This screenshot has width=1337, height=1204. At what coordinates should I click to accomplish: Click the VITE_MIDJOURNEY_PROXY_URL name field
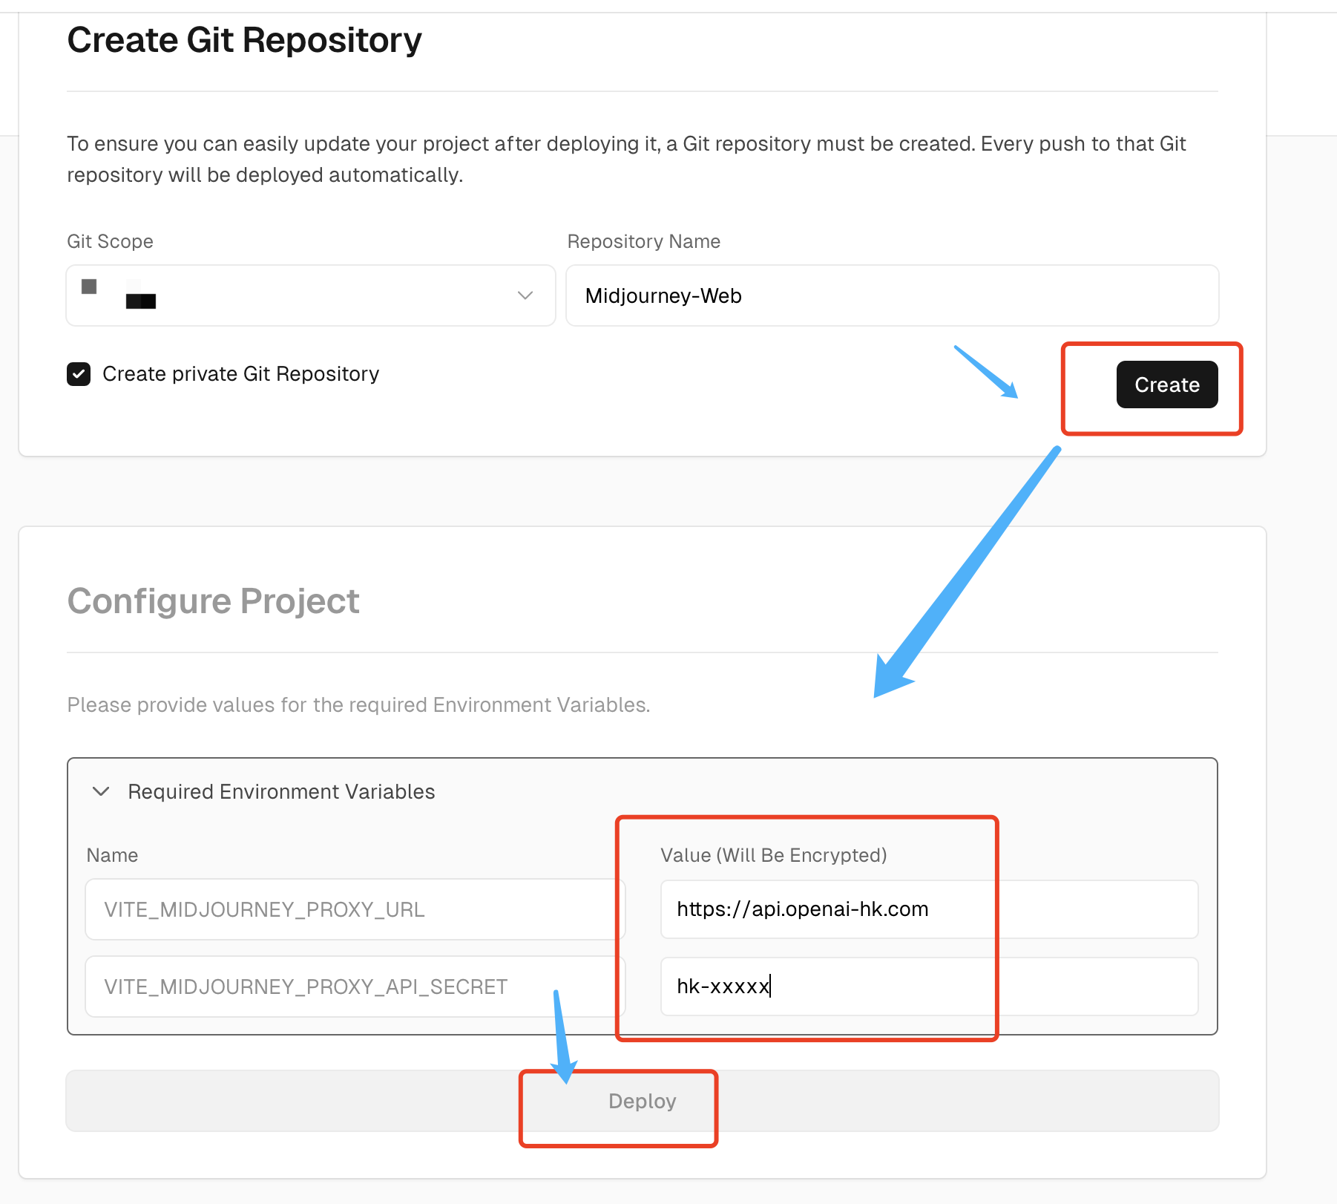tap(355, 909)
